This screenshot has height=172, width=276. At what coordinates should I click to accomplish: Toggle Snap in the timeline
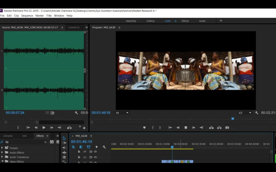pos(81,147)
